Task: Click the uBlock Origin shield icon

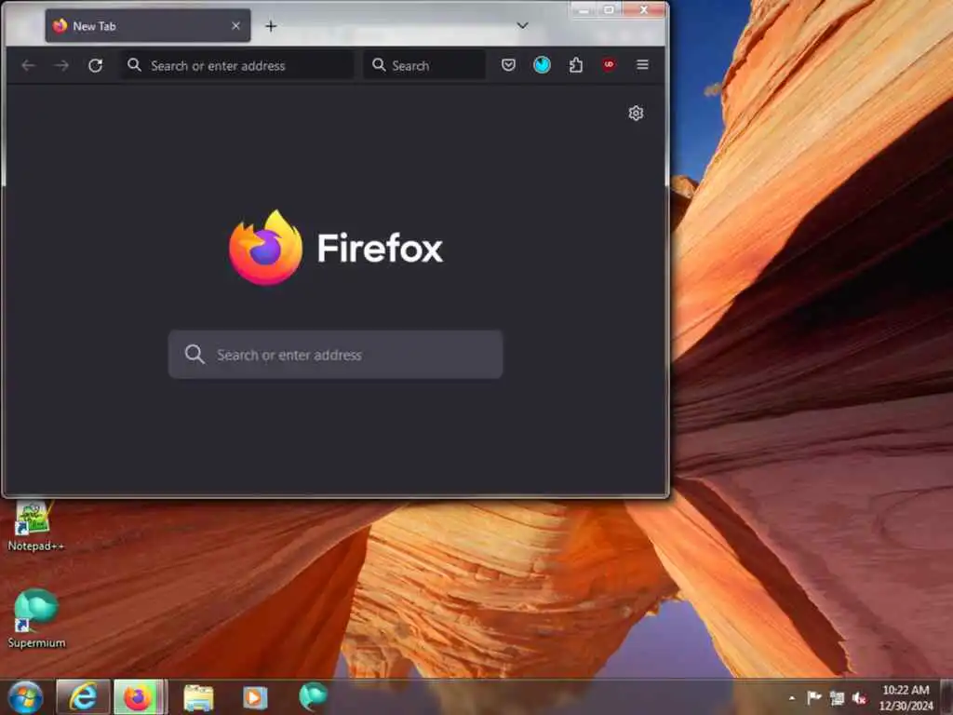Action: pos(609,64)
